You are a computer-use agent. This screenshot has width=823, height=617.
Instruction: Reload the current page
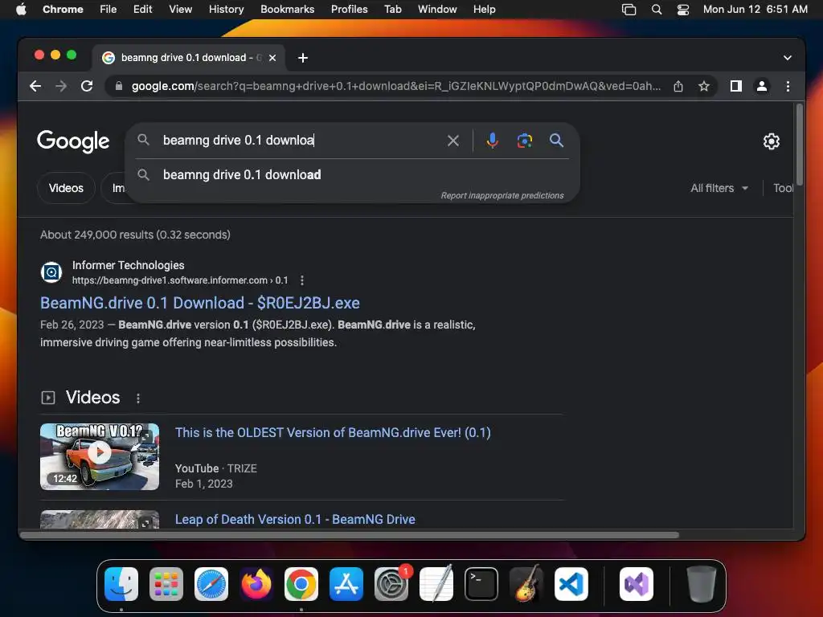[x=87, y=86]
